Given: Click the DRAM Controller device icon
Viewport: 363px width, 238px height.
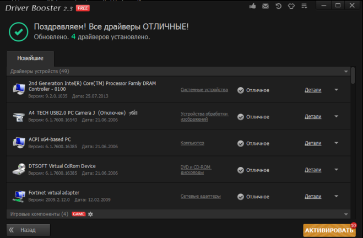Looking at the screenshot, I should coord(19,89).
